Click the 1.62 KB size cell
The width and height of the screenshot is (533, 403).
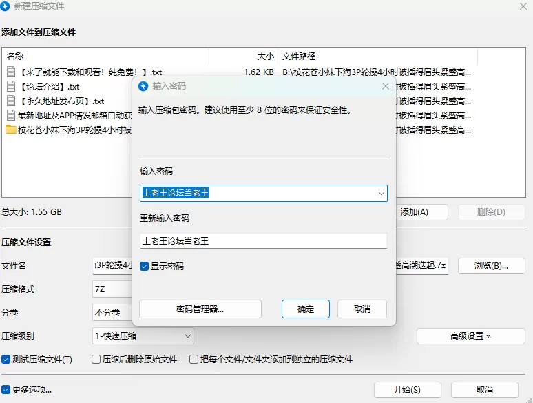[x=259, y=72]
